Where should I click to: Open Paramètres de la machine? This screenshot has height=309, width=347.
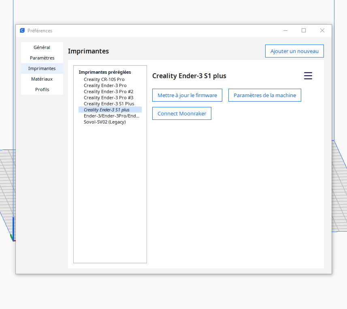265,96
